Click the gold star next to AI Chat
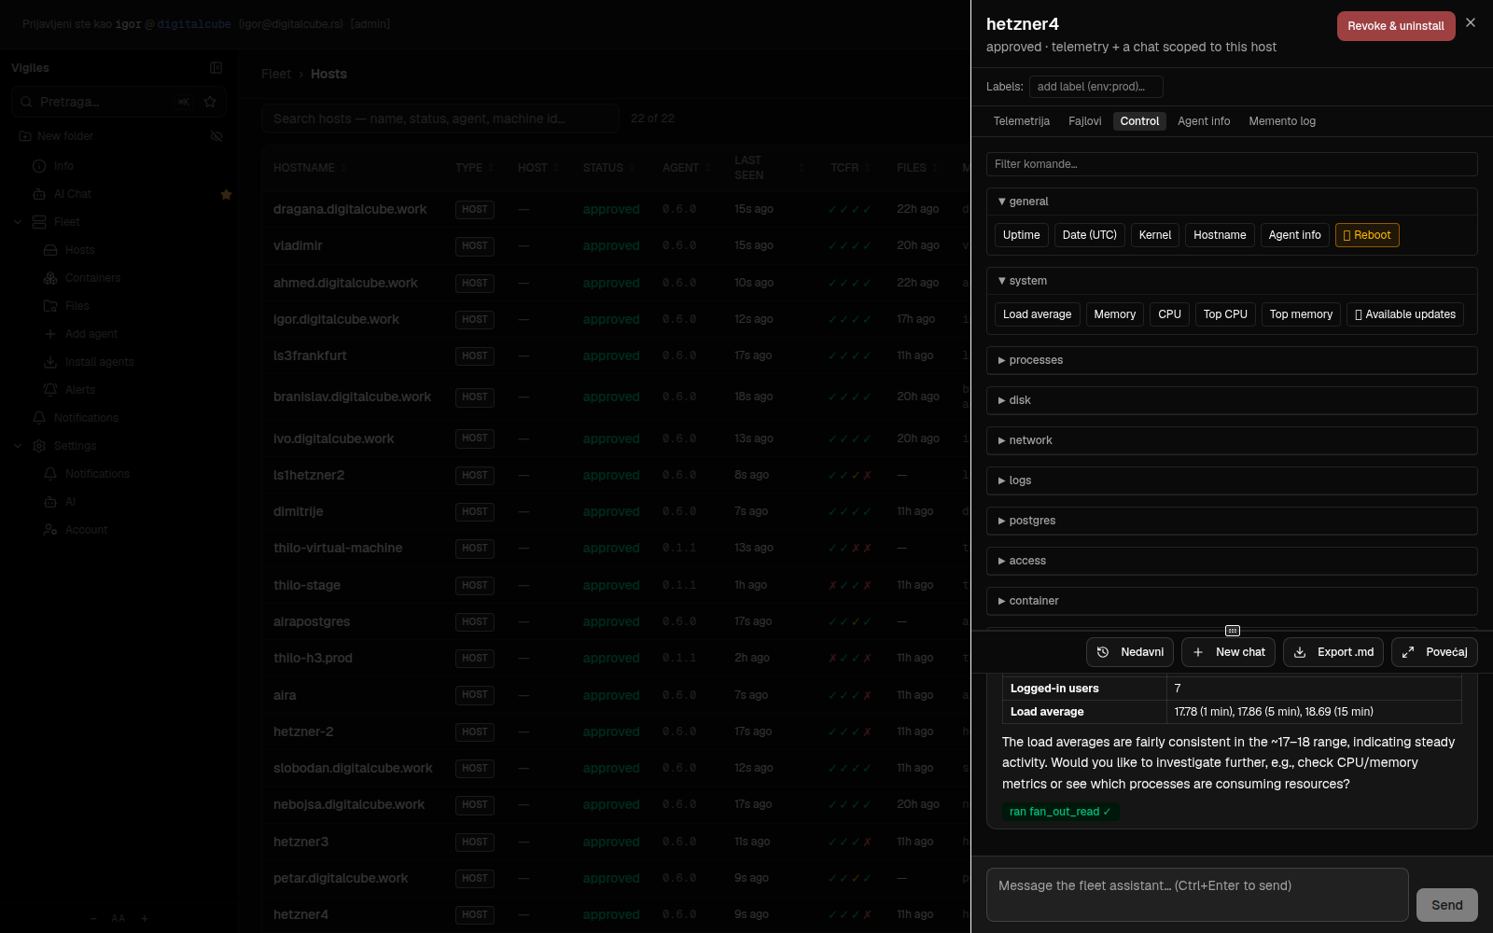 [x=226, y=194]
